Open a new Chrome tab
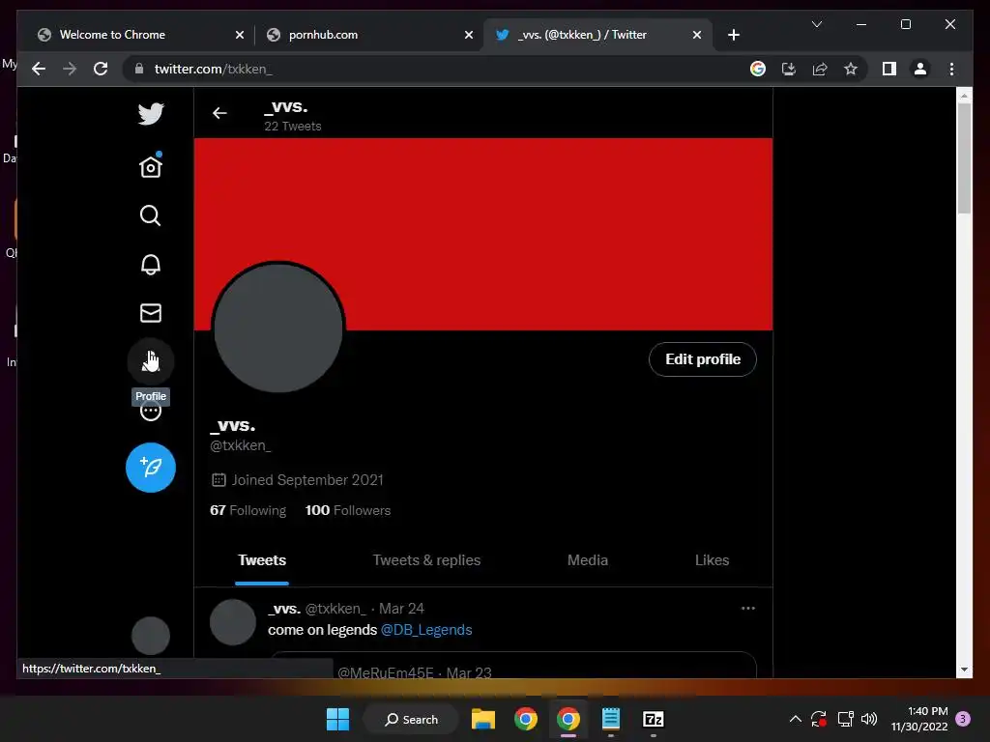Screen dimensions: 990x742 click(733, 35)
